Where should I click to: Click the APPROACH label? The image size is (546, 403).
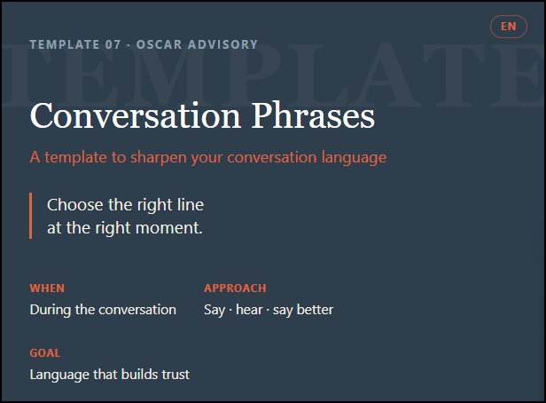(x=235, y=288)
